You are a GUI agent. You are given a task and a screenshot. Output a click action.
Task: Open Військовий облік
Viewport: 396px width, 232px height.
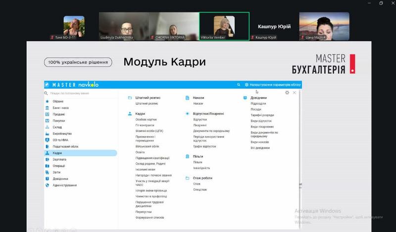pyautogui.click(x=147, y=146)
